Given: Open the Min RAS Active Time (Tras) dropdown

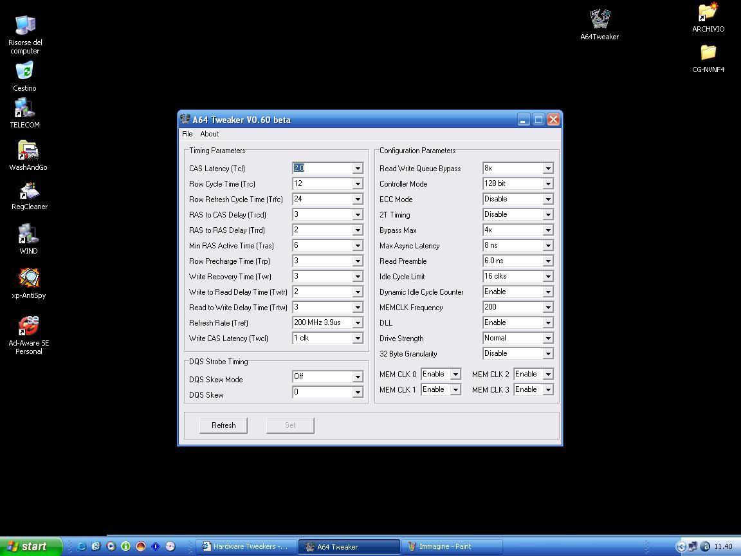Looking at the screenshot, I should 358,245.
